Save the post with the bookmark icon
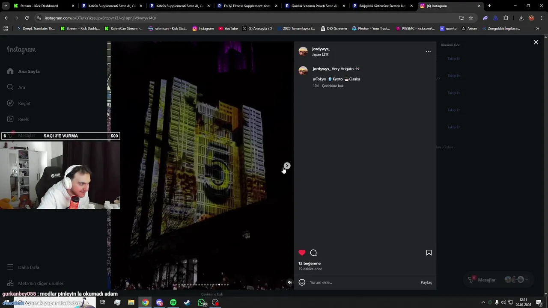Screen dimensions: 548x308 click(429, 253)
